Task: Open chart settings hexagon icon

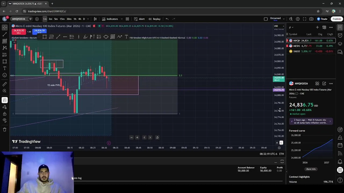Action: 298,19
